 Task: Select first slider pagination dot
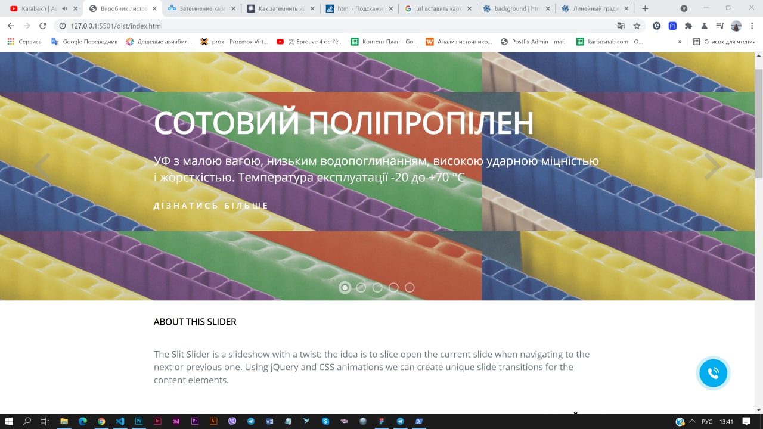click(x=345, y=287)
